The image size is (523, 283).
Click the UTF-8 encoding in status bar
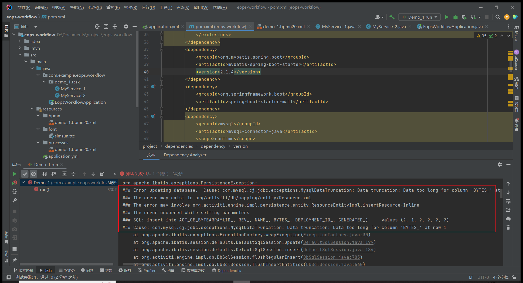(x=483, y=277)
